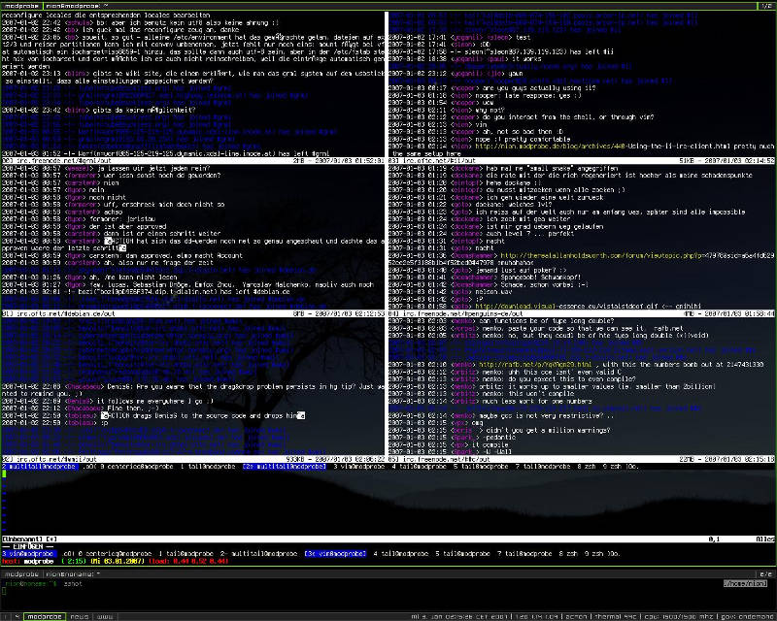
Task: Click the irc.oftc.net/#debian.de/out status line
Action: coord(192,313)
